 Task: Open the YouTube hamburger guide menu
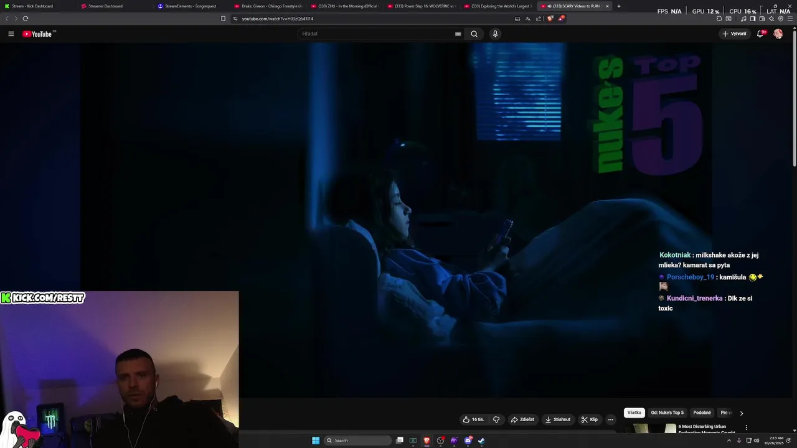click(x=11, y=34)
